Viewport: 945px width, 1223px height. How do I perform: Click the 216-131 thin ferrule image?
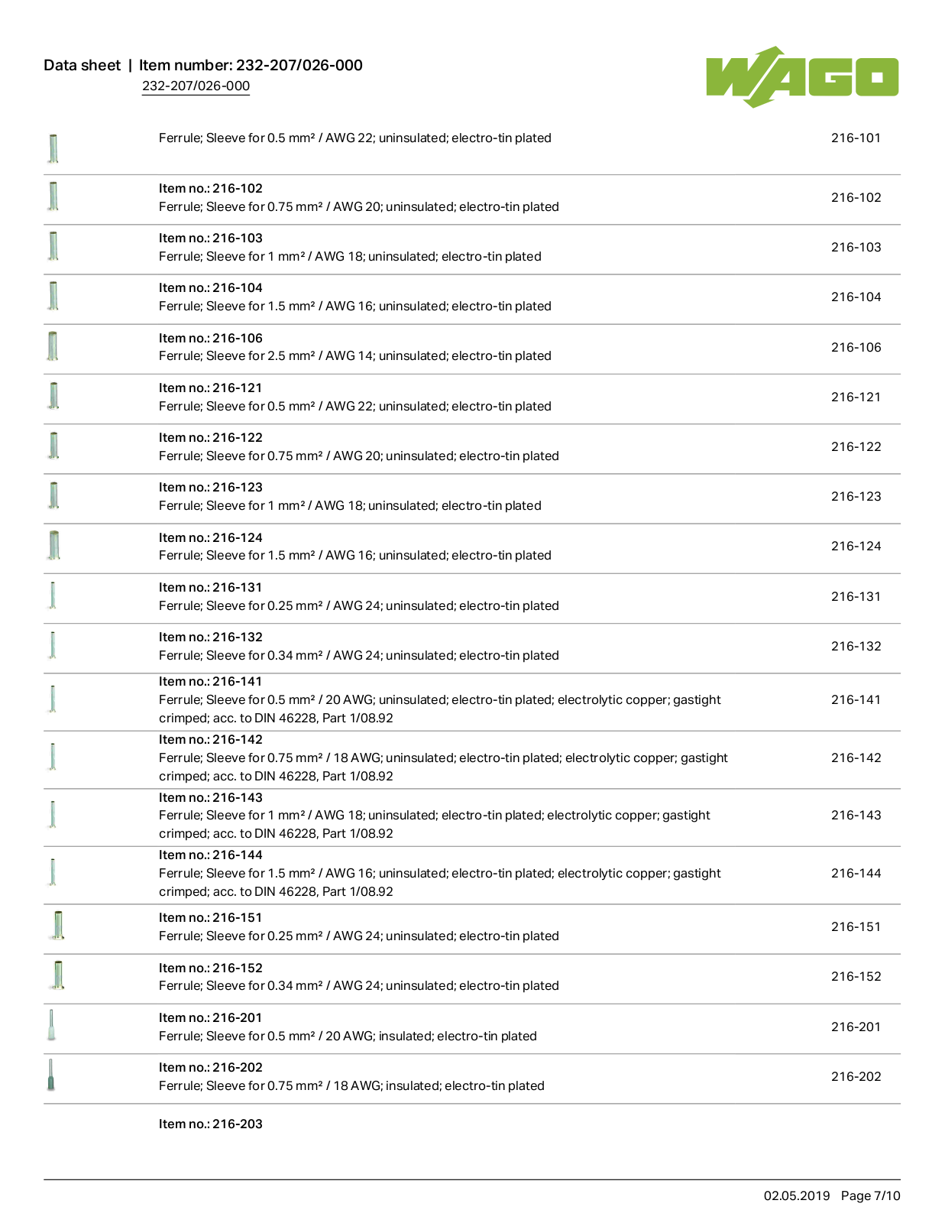point(52,595)
